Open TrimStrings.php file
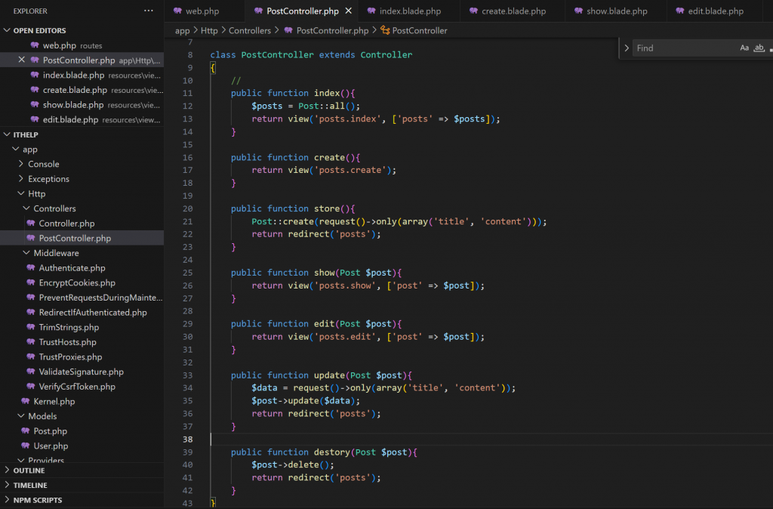 (82, 327)
